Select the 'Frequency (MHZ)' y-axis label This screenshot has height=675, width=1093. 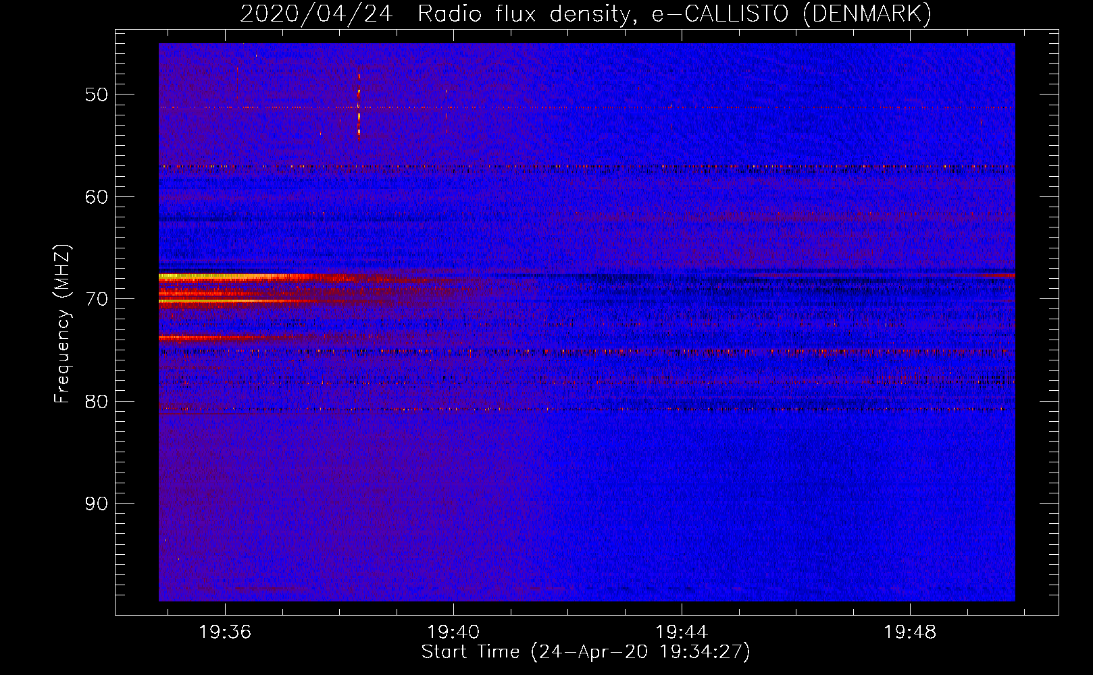coord(62,324)
